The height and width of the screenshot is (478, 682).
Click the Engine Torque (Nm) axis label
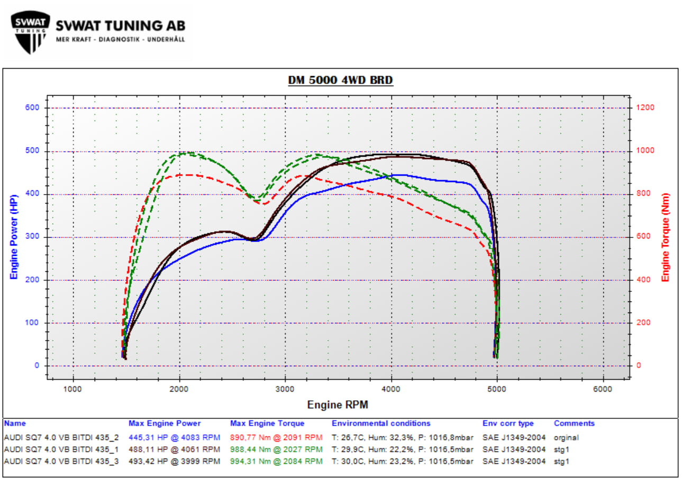pos(666,236)
